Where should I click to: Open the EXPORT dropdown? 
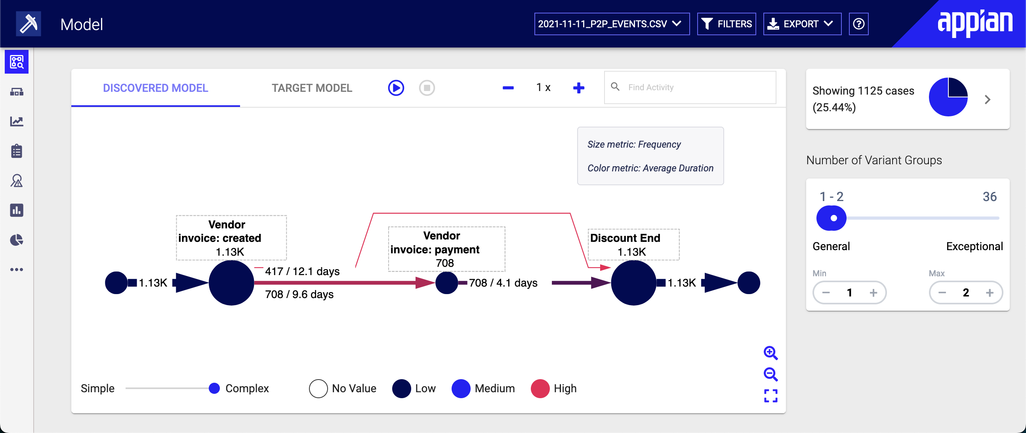pos(802,24)
